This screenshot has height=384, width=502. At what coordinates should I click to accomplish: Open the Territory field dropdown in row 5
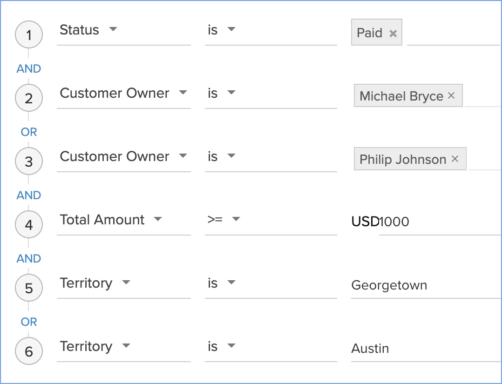click(126, 283)
